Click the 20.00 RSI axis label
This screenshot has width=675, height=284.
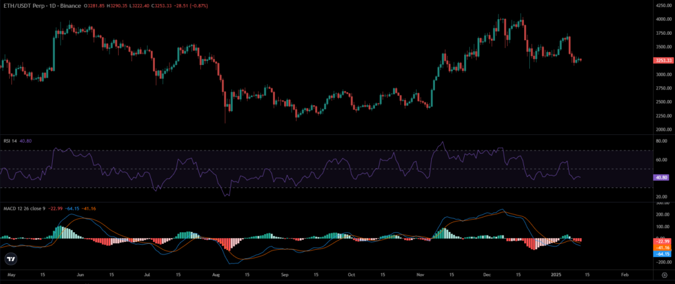660,197
